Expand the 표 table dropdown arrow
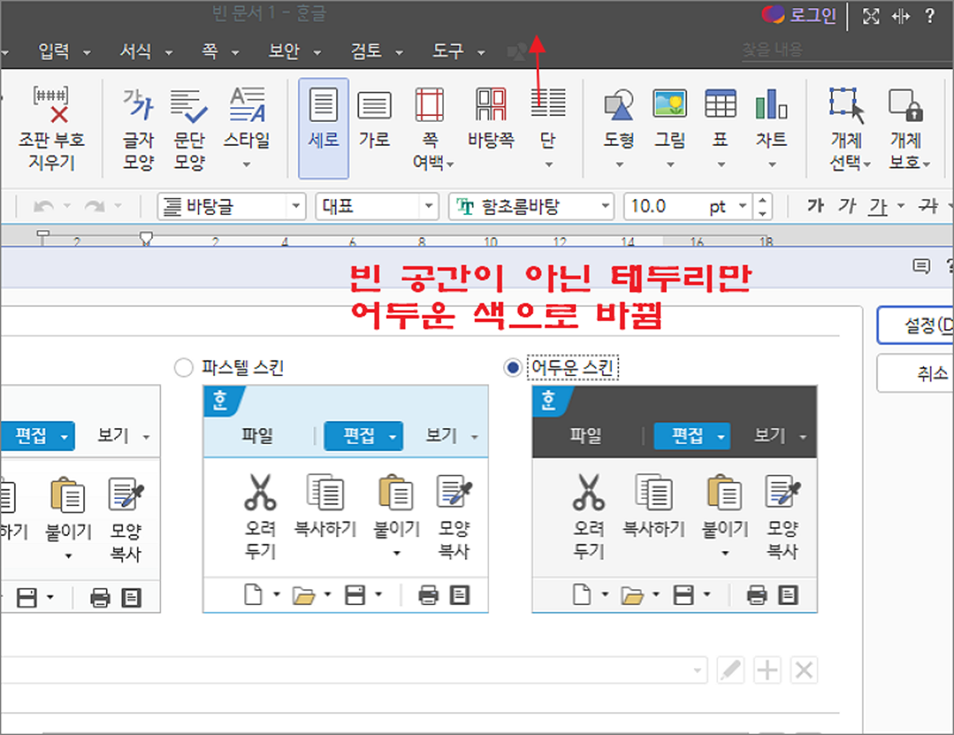 (x=720, y=164)
